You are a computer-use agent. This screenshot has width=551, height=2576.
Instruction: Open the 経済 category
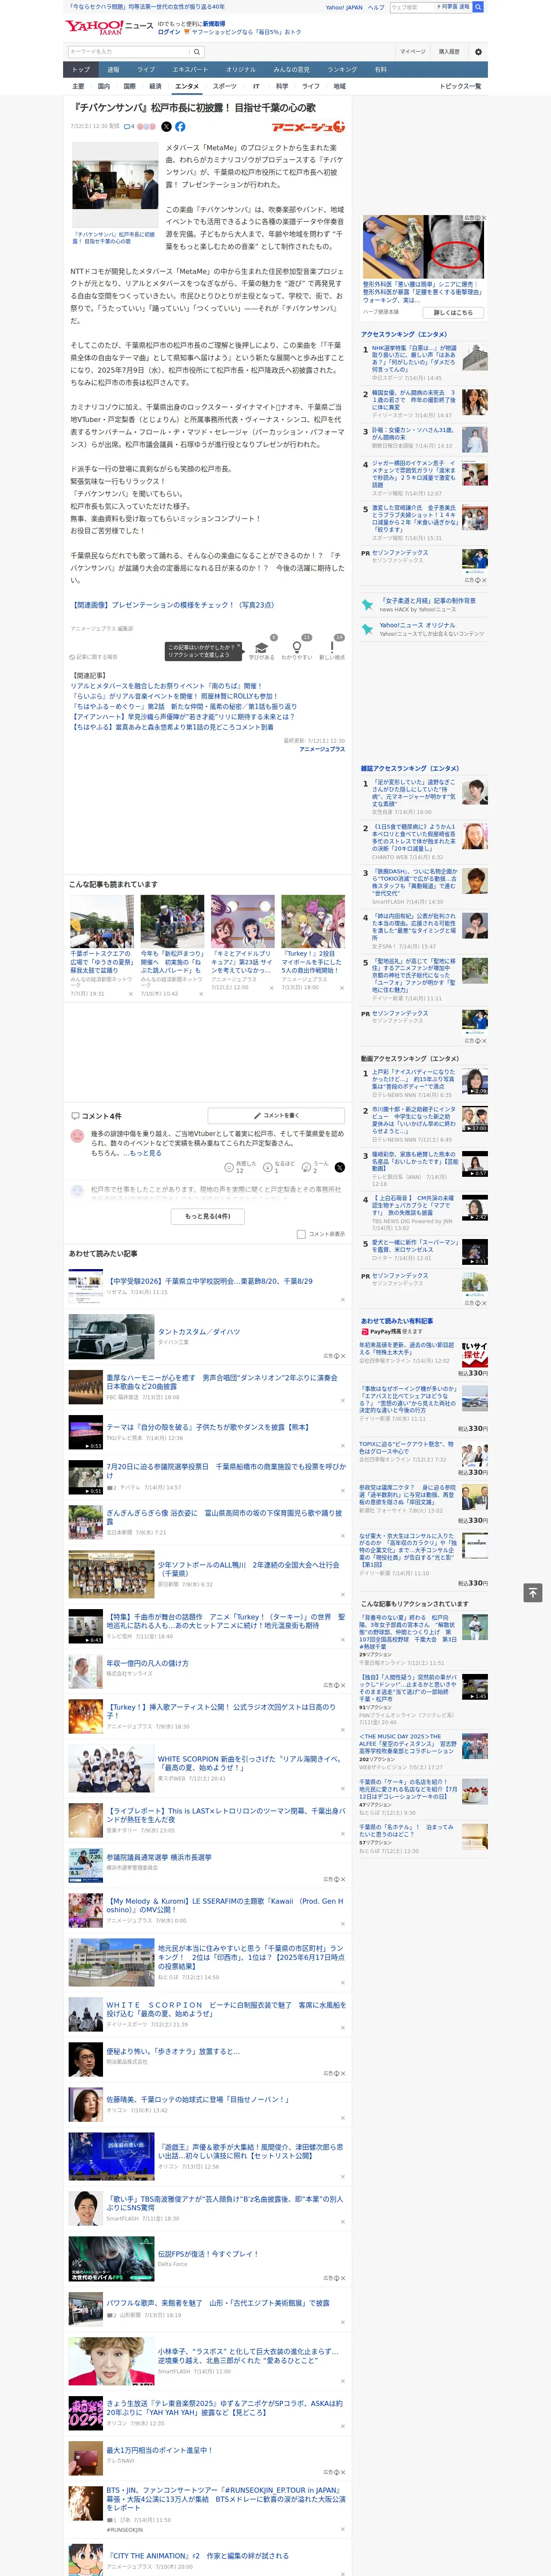point(155,86)
